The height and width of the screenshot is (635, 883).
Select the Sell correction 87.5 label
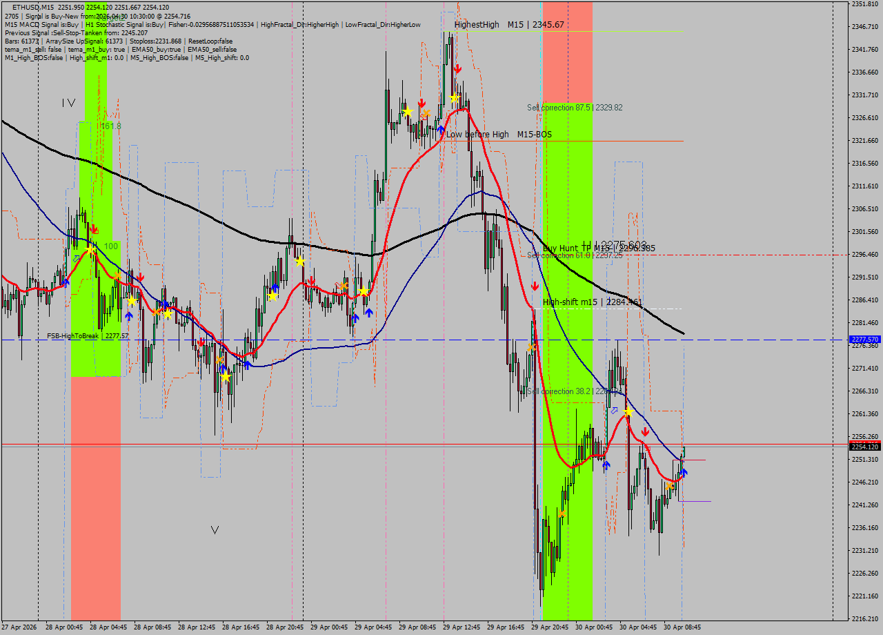(x=574, y=108)
